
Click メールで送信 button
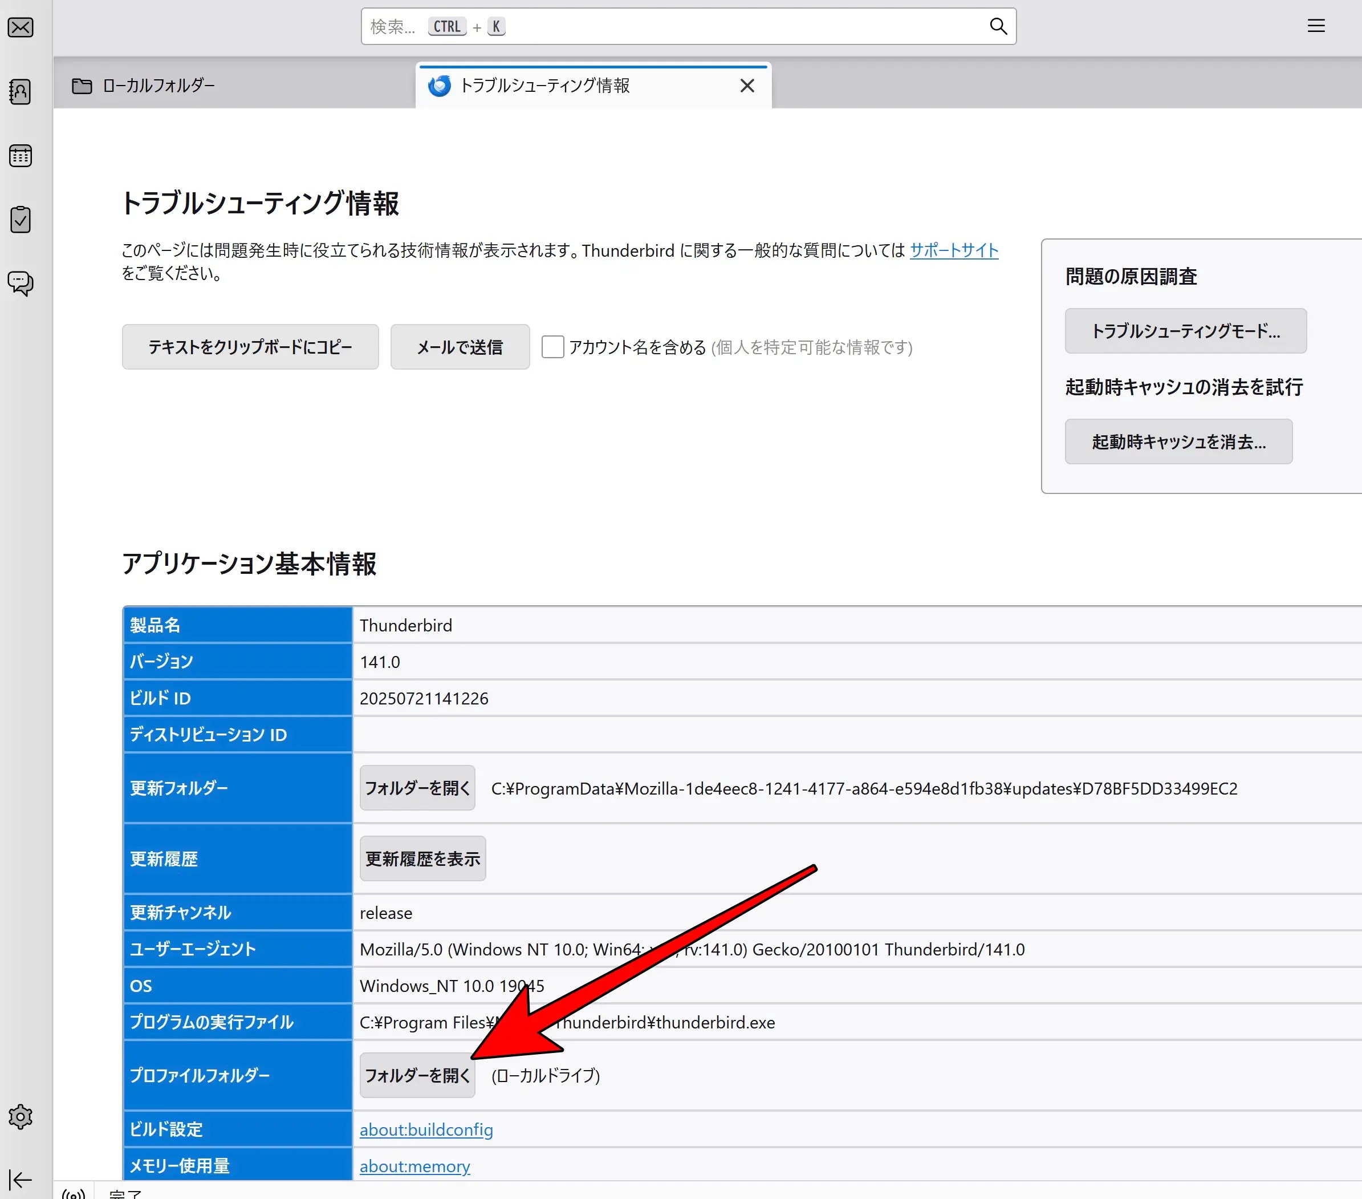point(460,347)
